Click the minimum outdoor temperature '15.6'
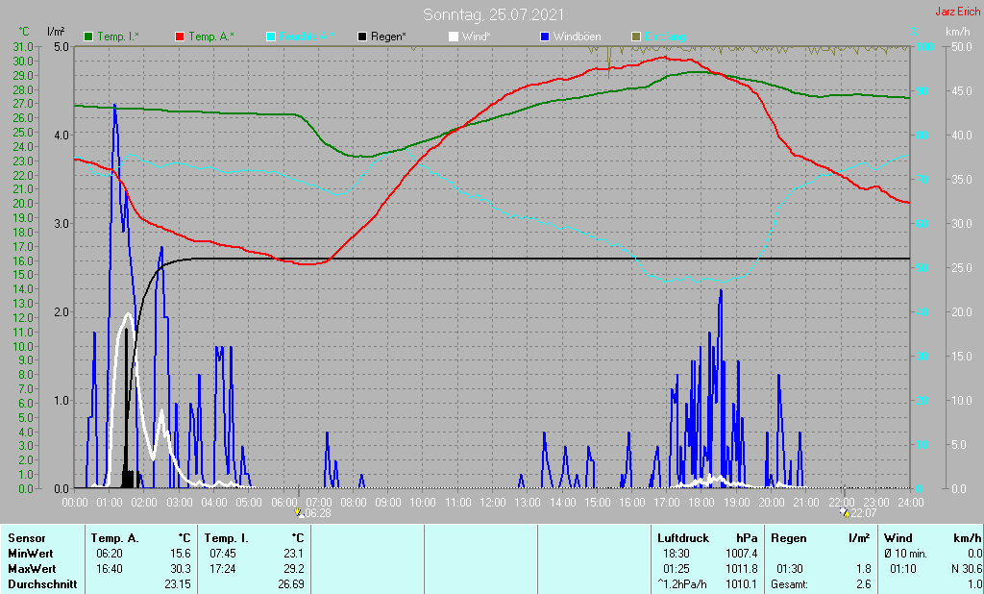The image size is (984, 594). click(181, 554)
